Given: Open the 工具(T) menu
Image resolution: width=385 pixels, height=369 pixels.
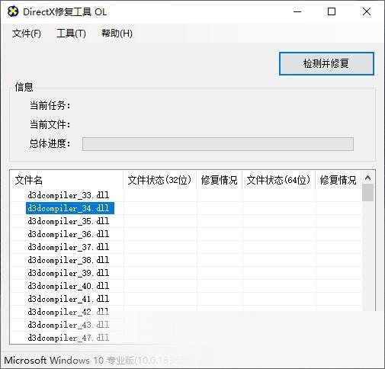Looking at the screenshot, I should coord(71,34).
